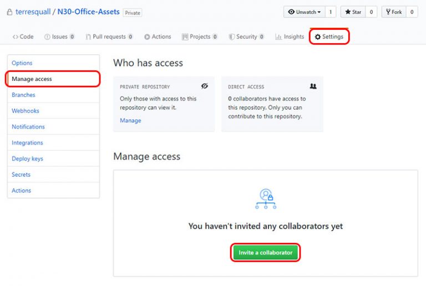Viewport: 426px width, 286px height.
Task: Open the Settings tab
Action: [329, 37]
